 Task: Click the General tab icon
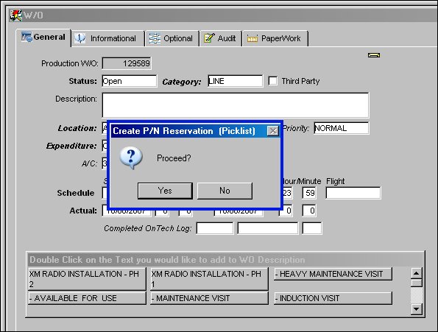27,37
